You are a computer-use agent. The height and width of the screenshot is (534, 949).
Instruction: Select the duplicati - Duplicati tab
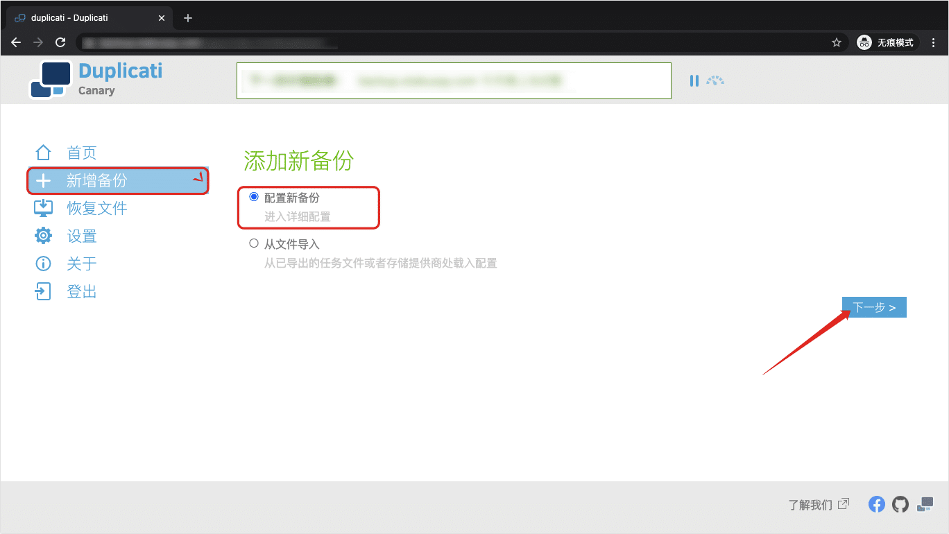(x=88, y=18)
